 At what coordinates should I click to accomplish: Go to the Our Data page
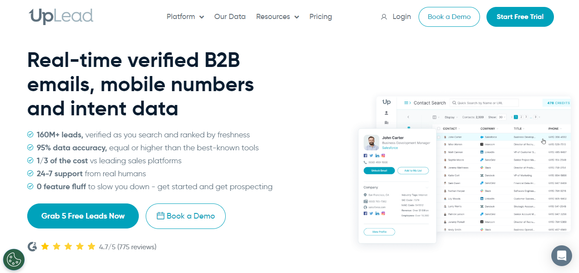pyautogui.click(x=230, y=17)
